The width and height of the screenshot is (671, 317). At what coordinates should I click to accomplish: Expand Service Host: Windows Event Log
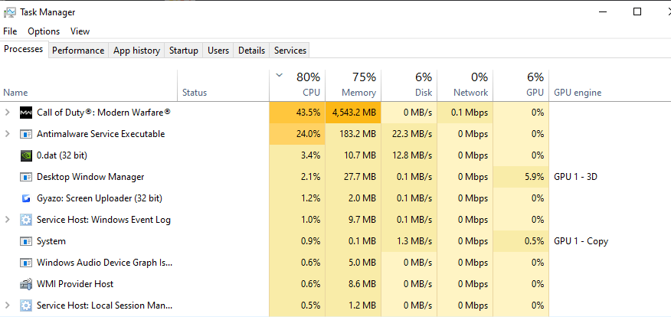(8, 220)
